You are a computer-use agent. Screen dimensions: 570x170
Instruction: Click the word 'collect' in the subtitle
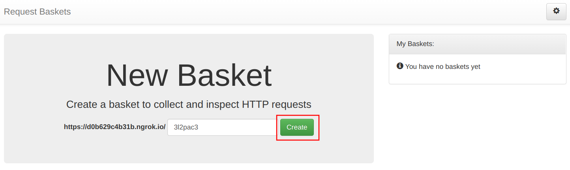tap(173, 104)
